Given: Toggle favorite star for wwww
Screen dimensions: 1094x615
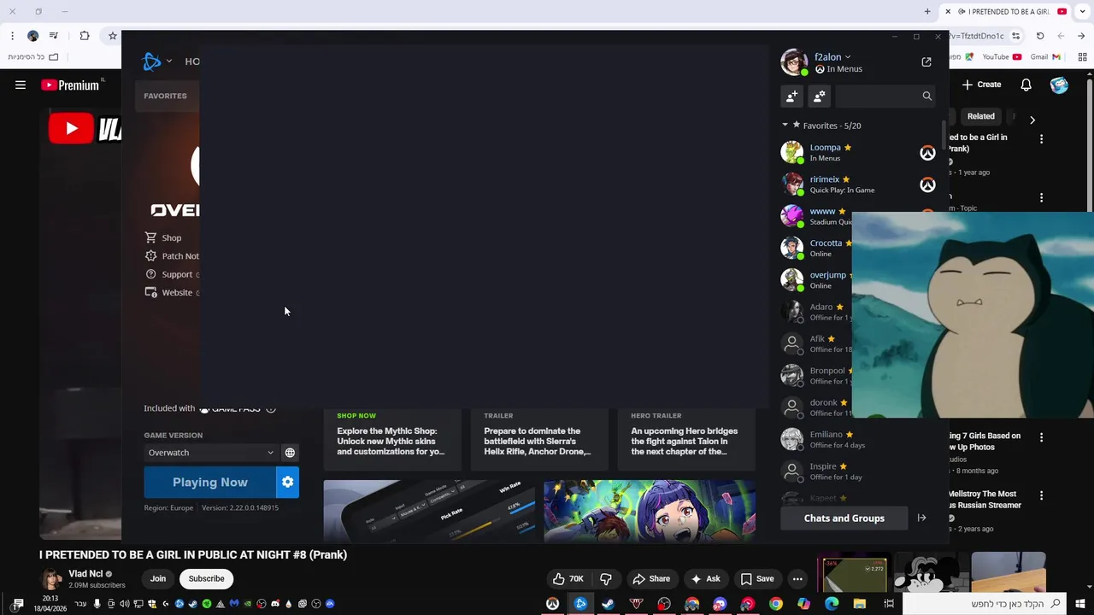Looking at the screenshot, I should [842, 211].
